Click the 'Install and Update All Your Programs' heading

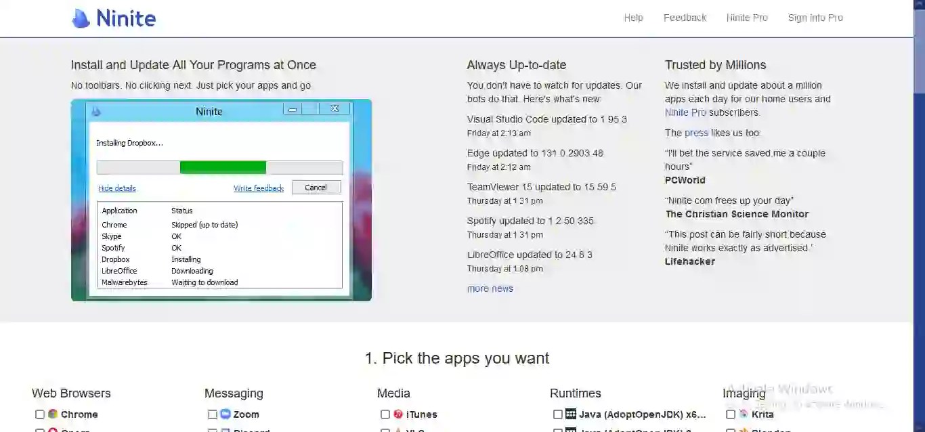point(194,65)
